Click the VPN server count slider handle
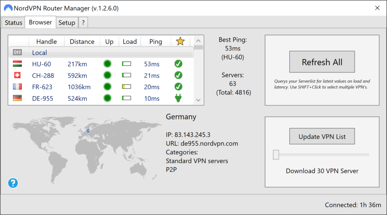This screenshot has height=215, width=387. (276, 154)
